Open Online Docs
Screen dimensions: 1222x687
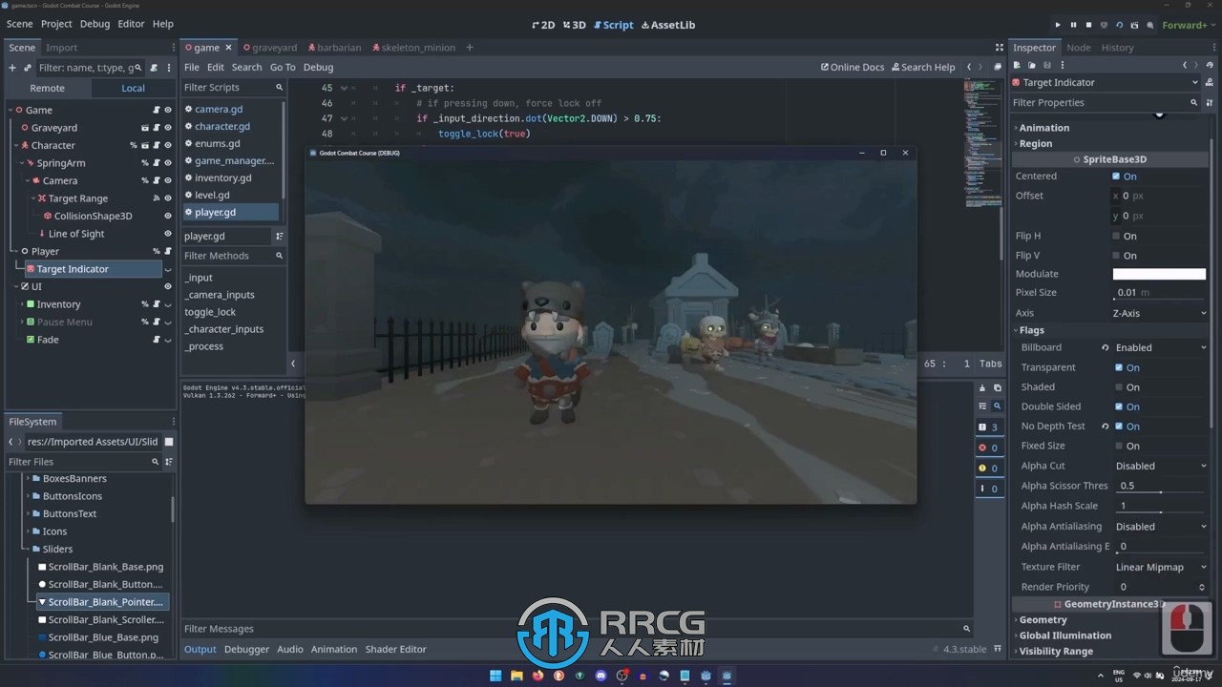coord(853,67)
